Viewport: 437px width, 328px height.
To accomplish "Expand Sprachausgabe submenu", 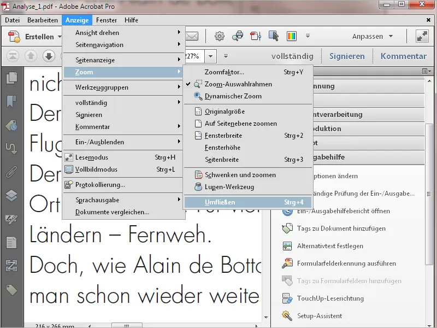I will (123, 200).
